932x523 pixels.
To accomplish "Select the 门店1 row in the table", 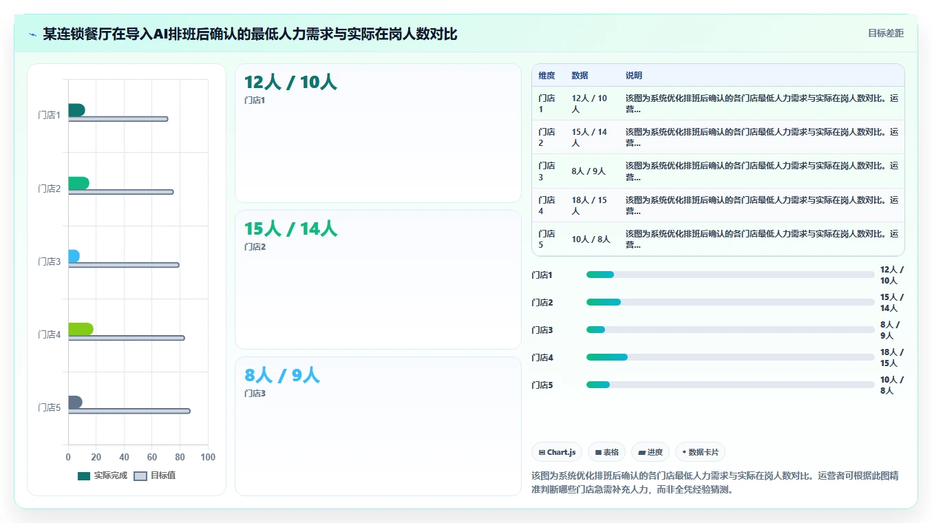I will pyautogui.click(x=718, y=104).
